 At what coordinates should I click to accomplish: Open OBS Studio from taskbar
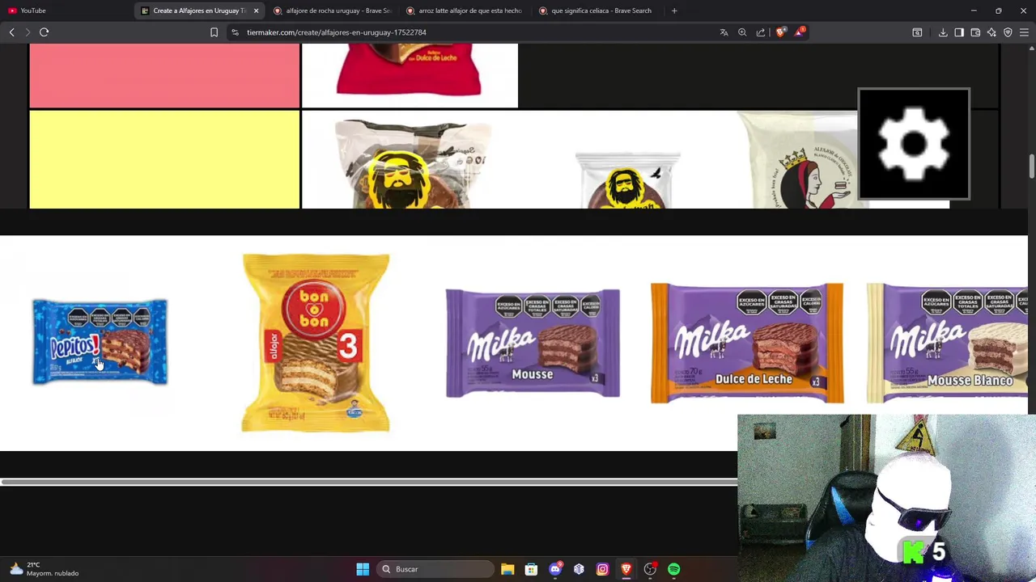point(650,569)
